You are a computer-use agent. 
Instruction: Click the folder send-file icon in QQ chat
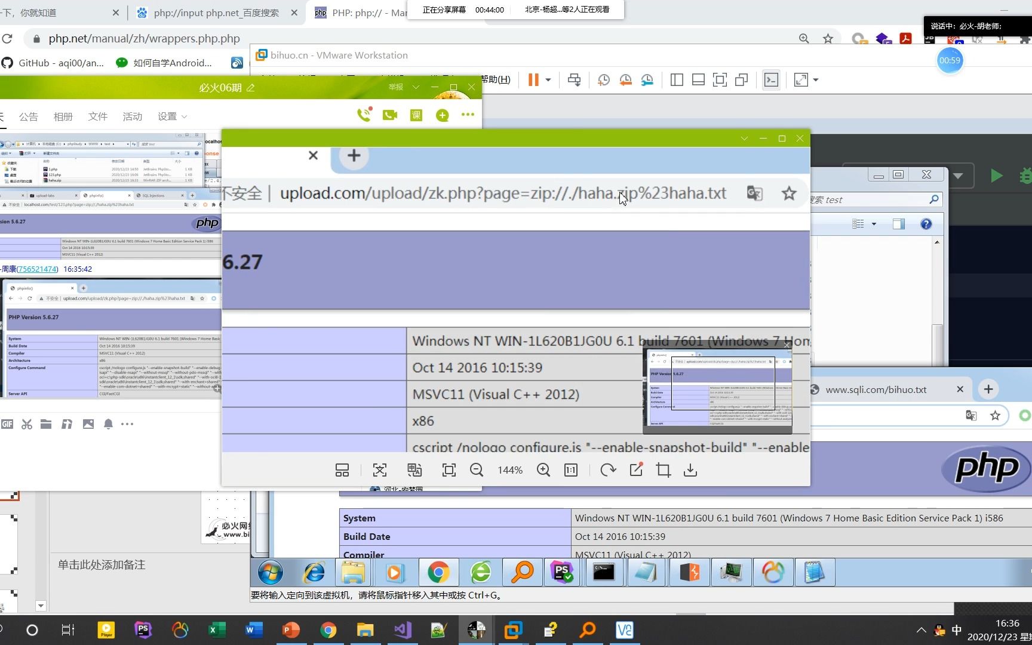(46, 424)
